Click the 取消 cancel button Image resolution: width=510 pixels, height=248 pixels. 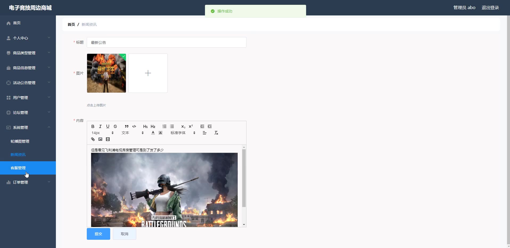tap(125, 234)
